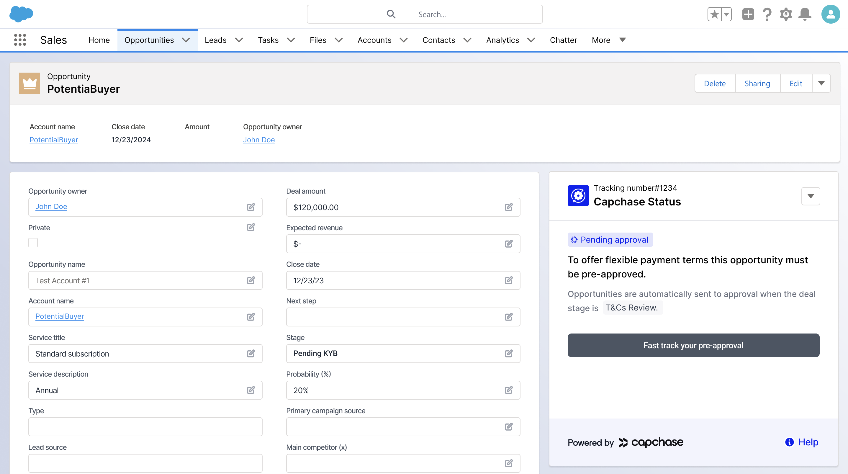Image resolution: width=848 pixels, height=474 pixels.
Task: Open the setup gear icon
Action: point(786,14)
